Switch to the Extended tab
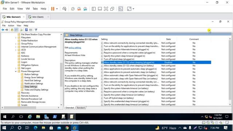 tap(70, 108)
